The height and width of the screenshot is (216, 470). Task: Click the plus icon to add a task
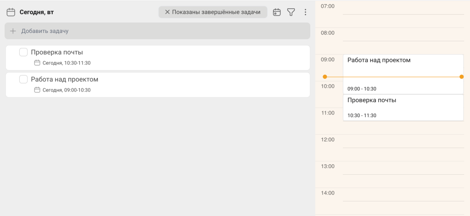click(x=13, y=31)
